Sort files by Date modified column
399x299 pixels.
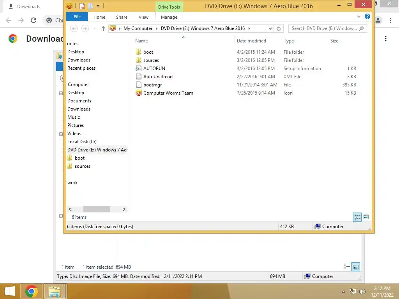point(251,40)
